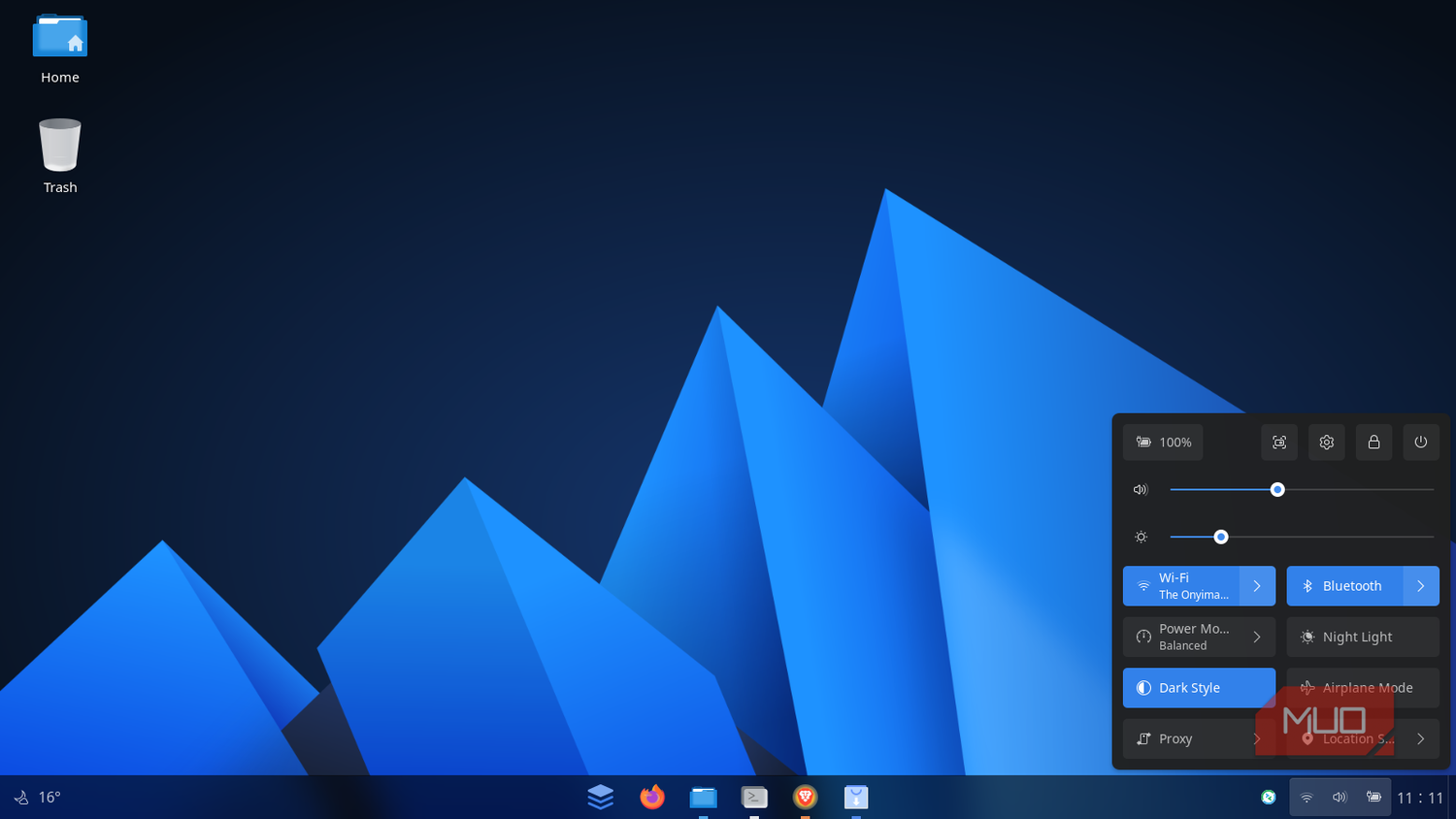This screenshot has height=819, width=1456.
Task: Adjust the screen brightness slider
Action: click(x=1302, y=537)
